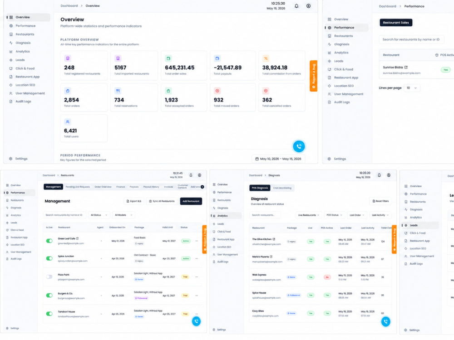Screen dimensions: 454x340
Task: Click Sync All Restaurants
Action: (x=162, y=201)
